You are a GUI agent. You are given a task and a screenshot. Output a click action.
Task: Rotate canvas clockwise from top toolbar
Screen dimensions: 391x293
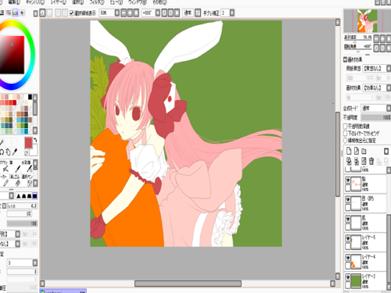point(170,13)
